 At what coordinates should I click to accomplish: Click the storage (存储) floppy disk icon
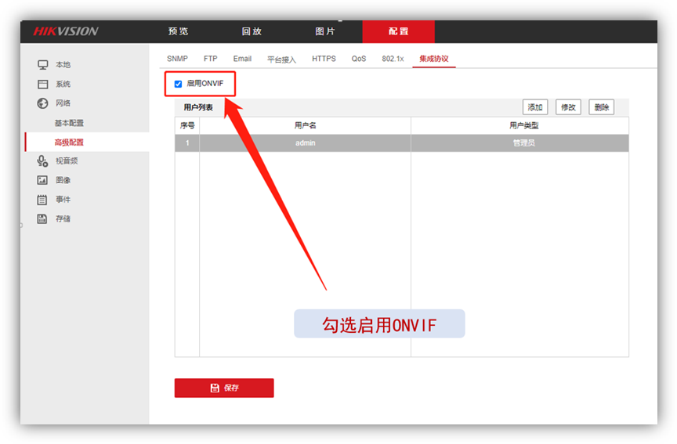[x=42, y=218]
